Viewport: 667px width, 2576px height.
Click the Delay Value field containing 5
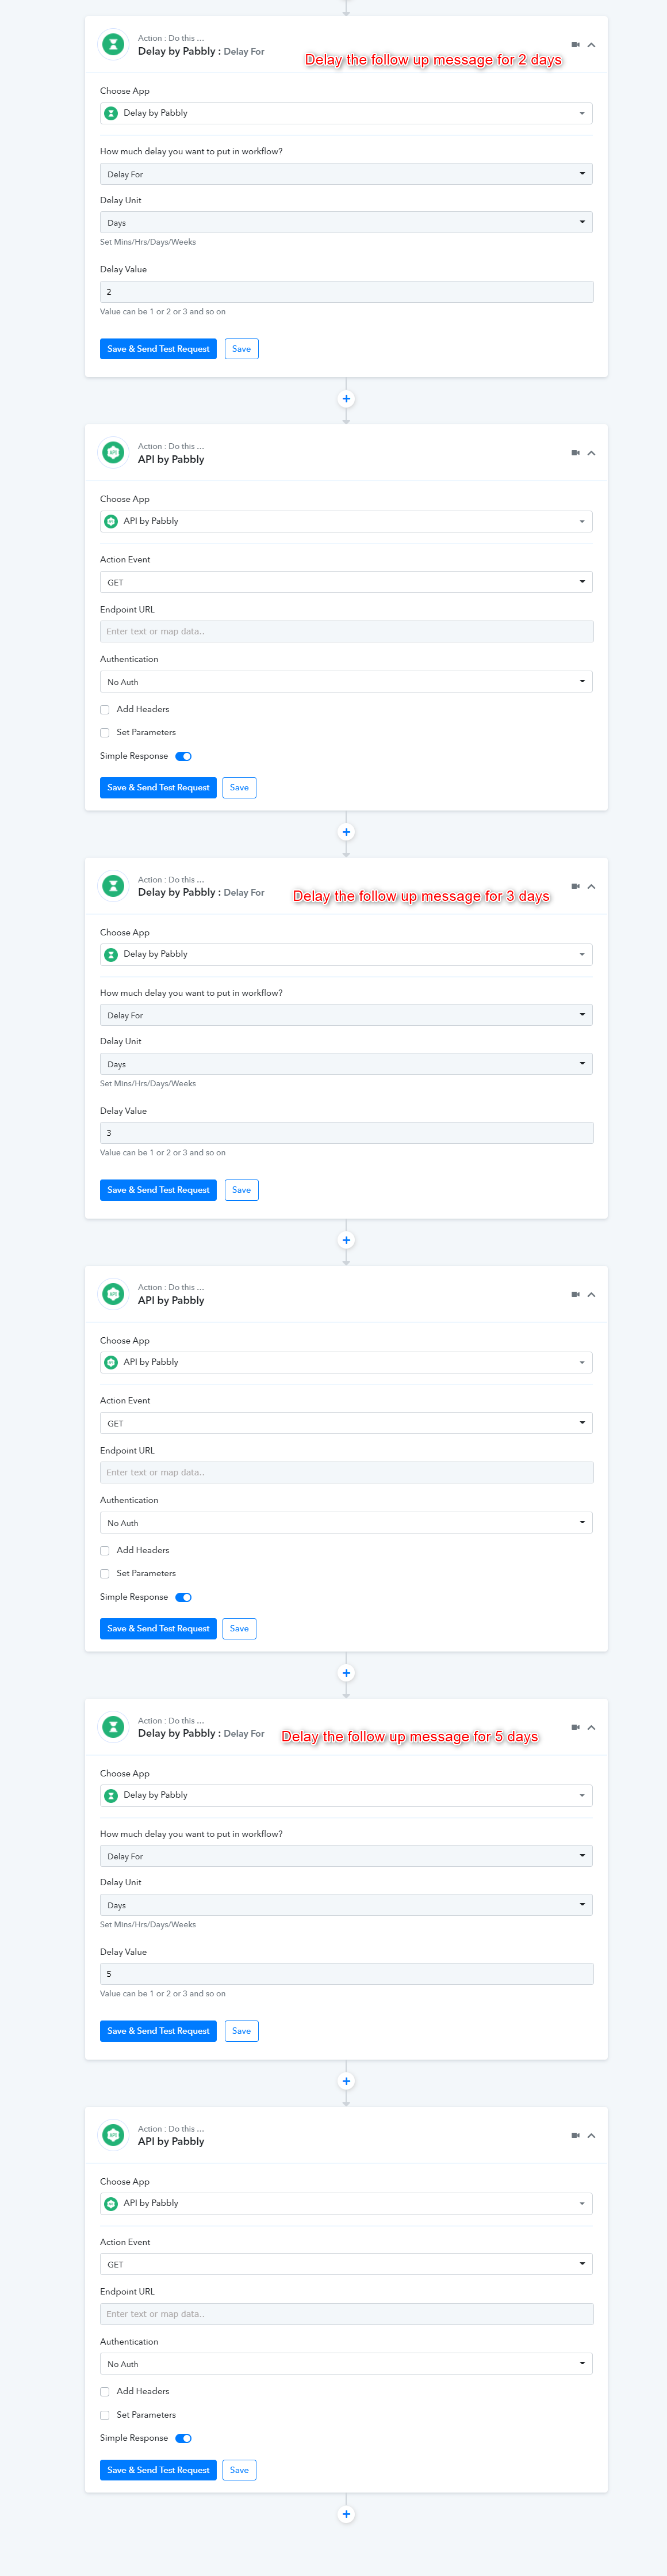coord(347,1974)
